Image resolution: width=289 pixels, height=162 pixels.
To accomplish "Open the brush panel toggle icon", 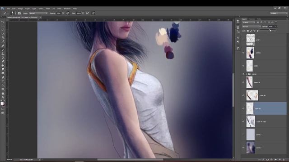I will pos(19,13).
